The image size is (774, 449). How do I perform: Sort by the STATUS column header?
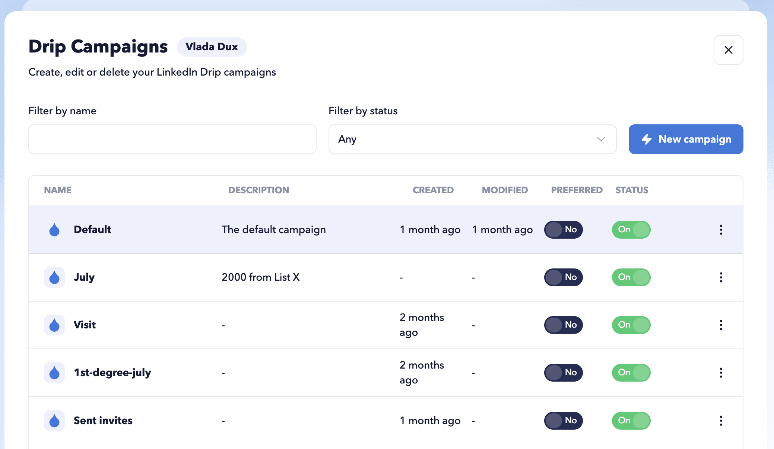pos(632,190)
